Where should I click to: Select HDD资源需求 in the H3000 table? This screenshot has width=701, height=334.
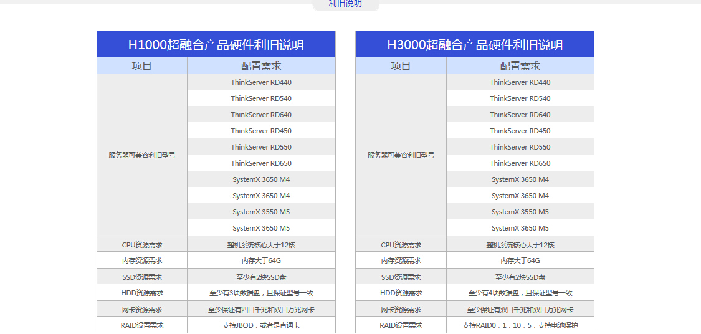tap(401, 293)
